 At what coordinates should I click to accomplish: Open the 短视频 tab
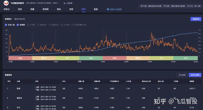click(46, 9)
